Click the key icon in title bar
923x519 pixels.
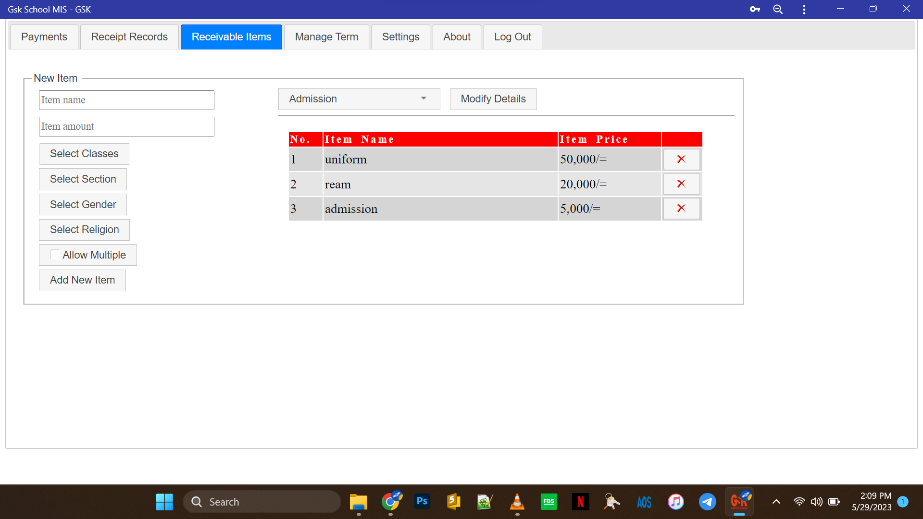pyautogui.click(x=755, y=9)
